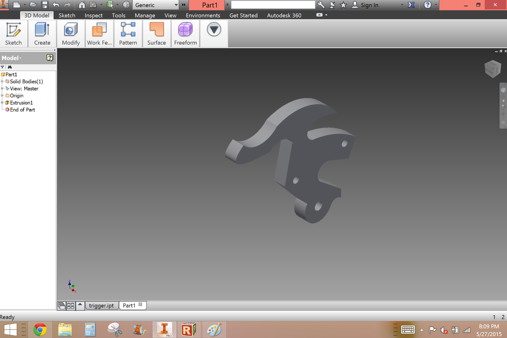Click the Open folder icon in quick access toolbar
This screenshot has height=338, width=507.
click(33, 5)
